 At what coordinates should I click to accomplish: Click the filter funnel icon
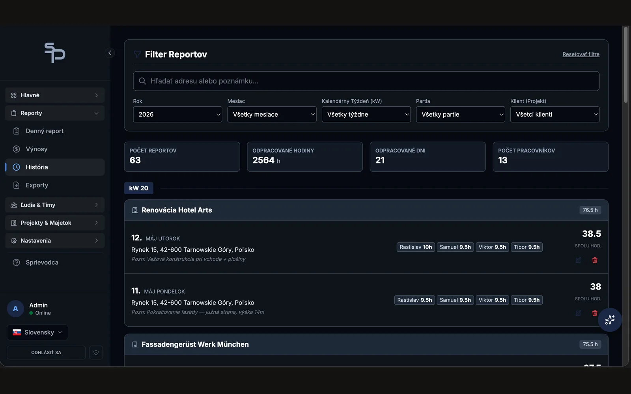click(137, 54)
